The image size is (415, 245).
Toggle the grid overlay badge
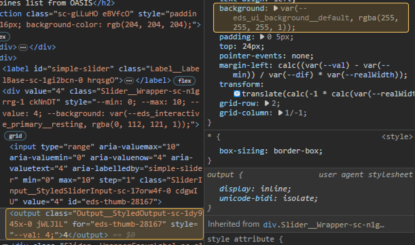click(x=15, y=136)
